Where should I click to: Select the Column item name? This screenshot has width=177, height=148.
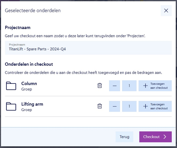[x=29, y=84]
